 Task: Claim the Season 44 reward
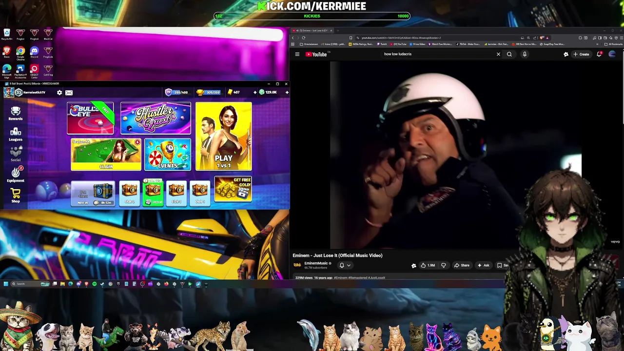[x=106, y=155]
